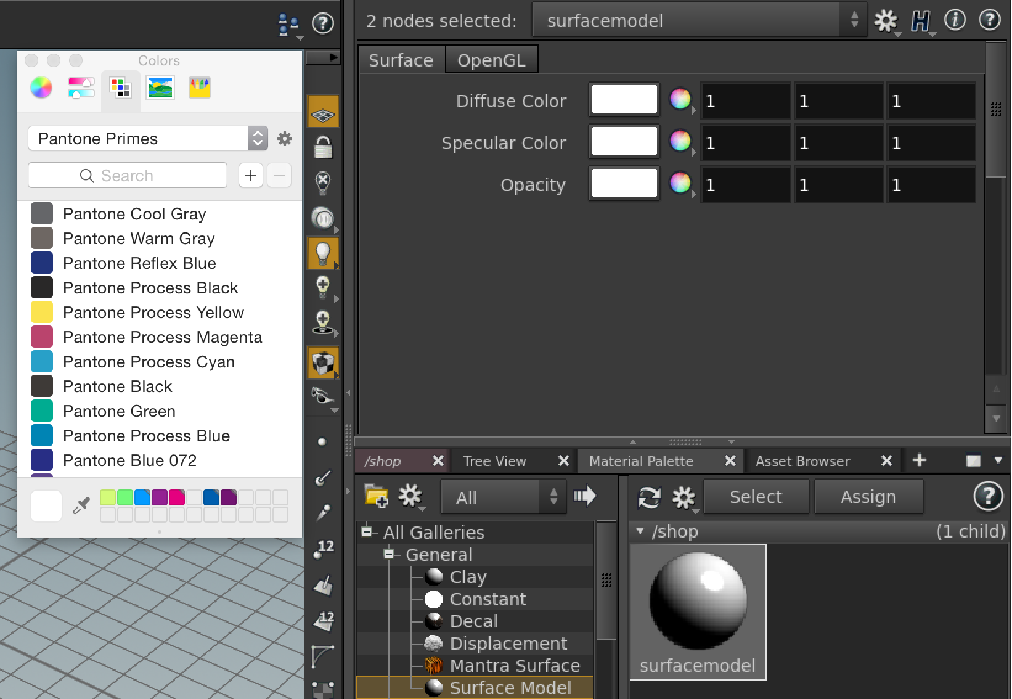Select Constant in the gallery tree
Screen dimensions: 1012x699
[475, 599]
